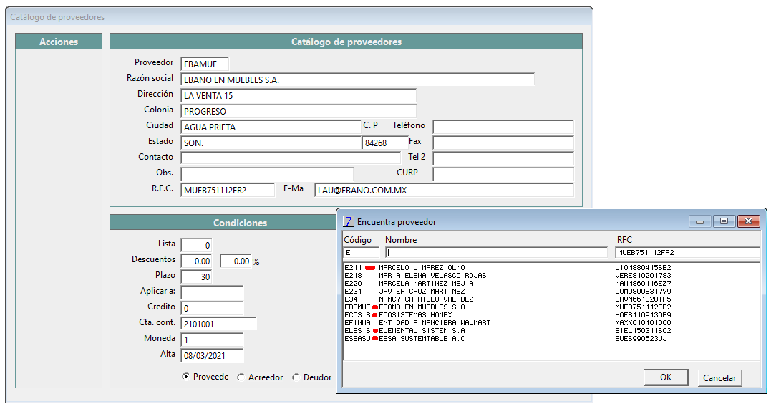Click RFC value XAXX010101000 in list
Viewport: 771px width, 409px height.
(x=643, y=323)
